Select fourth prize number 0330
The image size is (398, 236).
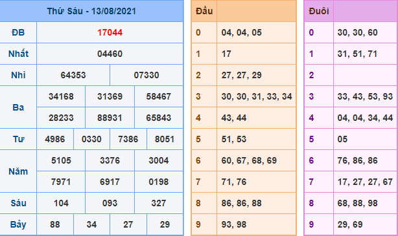pos(91,139)
